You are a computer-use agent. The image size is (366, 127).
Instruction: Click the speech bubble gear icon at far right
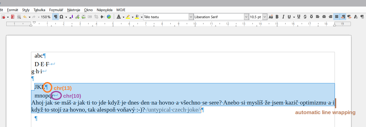coord(362,17)
